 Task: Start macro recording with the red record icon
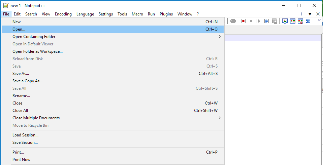tap(243, 21)
